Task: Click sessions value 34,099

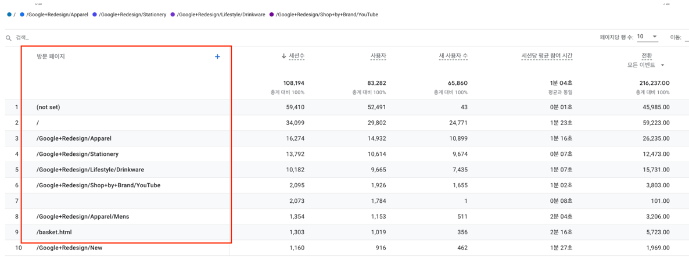Action: (296, 123)
